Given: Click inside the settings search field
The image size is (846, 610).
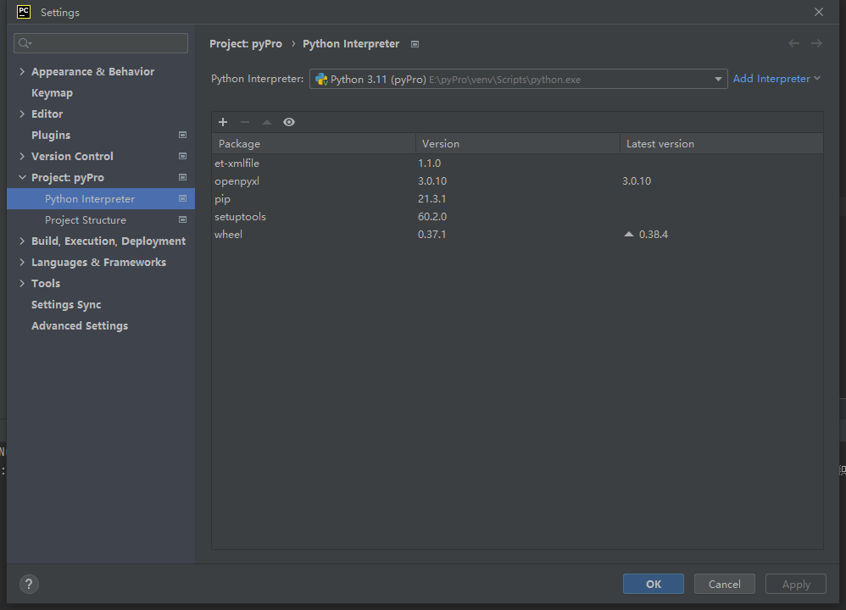Looking at the screenshot, I should coord(100,42).
